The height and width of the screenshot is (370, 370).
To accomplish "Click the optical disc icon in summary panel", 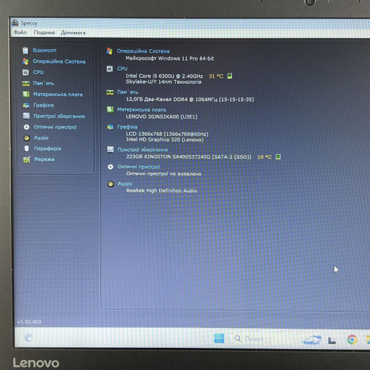I will coord(110,167).
